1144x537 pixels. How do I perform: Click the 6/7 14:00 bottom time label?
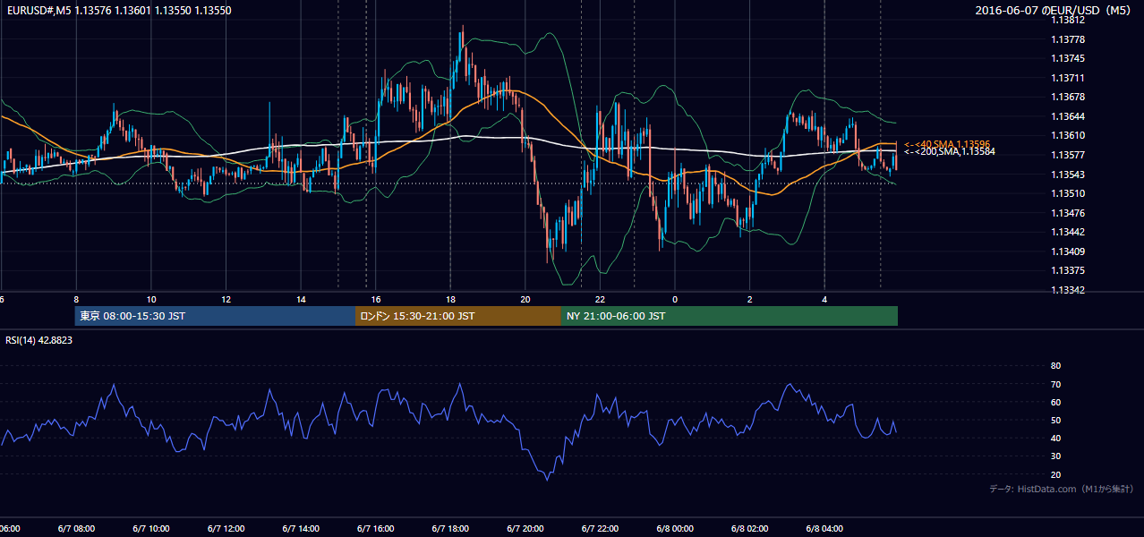pos(301,529)
